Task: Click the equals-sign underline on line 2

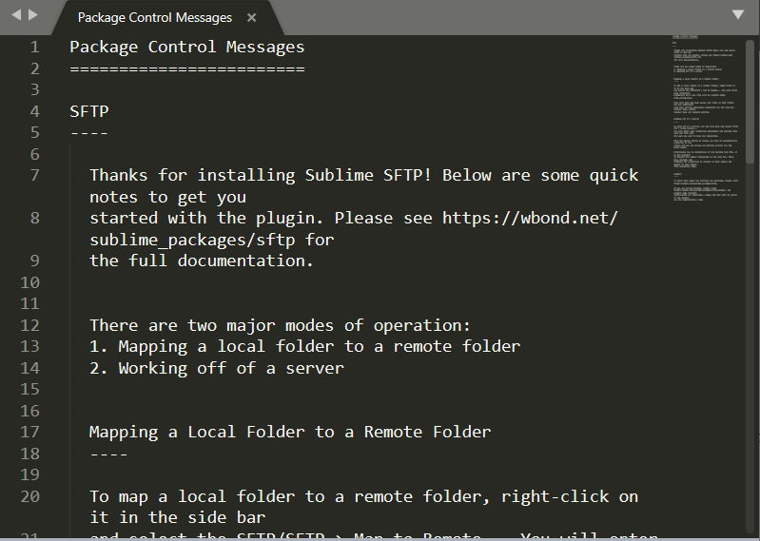Action: [x=187, y=69]
